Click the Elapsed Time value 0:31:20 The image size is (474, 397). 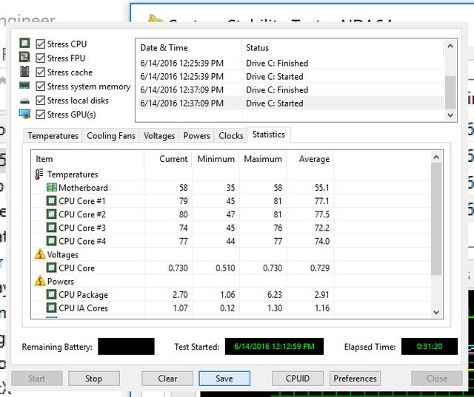pyautogui.click(x=430, y=346)
